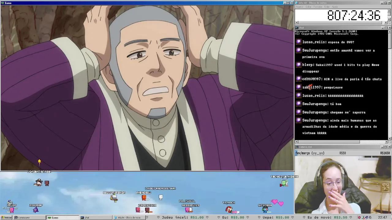392x220 pixels.
Task: Click the TA_MECH Knuckles avatar
Action: point(229,209)
